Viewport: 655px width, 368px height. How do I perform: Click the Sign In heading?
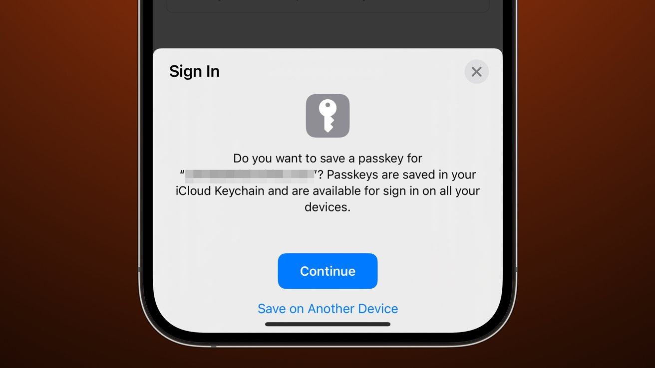194,71
